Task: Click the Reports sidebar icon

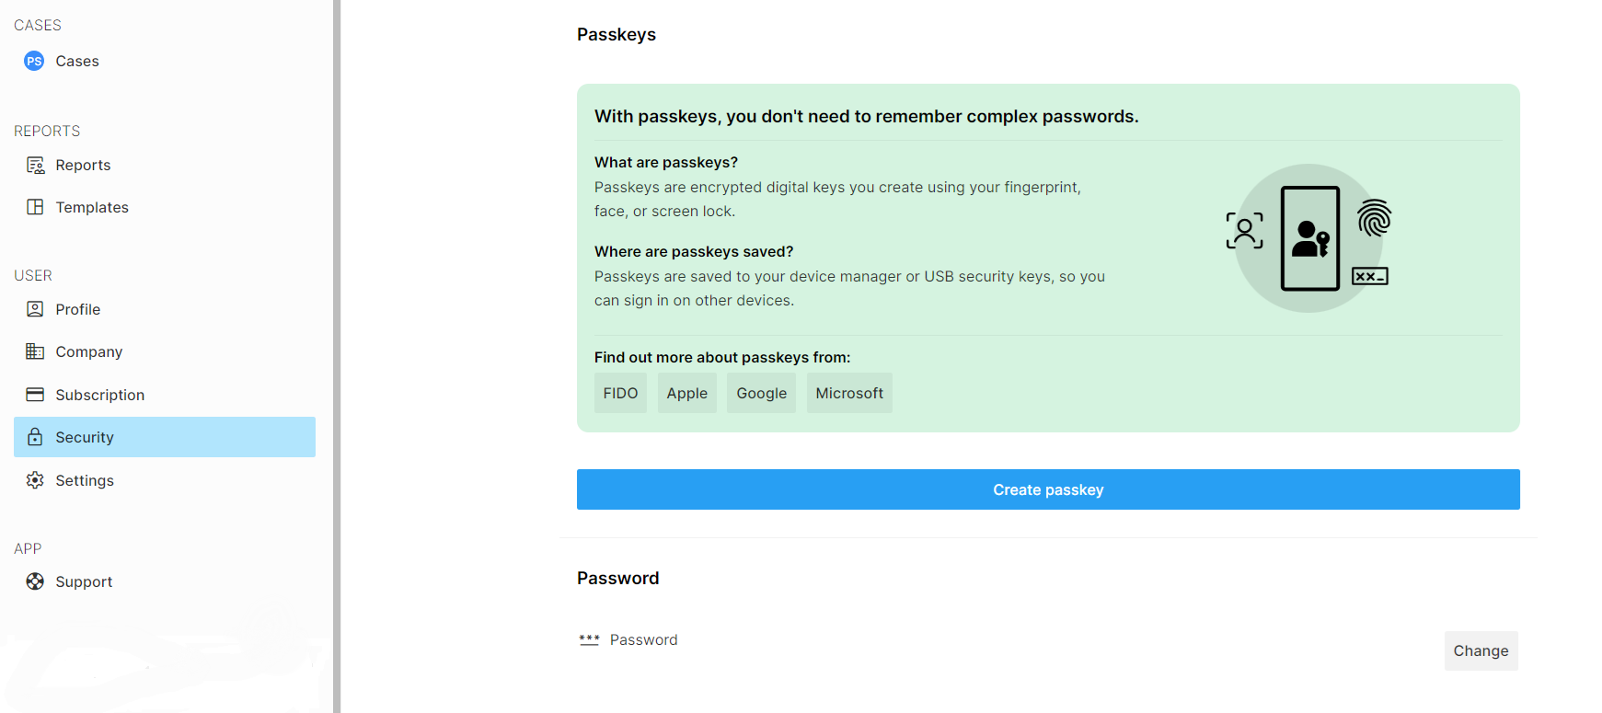Action: pos(35,166)
